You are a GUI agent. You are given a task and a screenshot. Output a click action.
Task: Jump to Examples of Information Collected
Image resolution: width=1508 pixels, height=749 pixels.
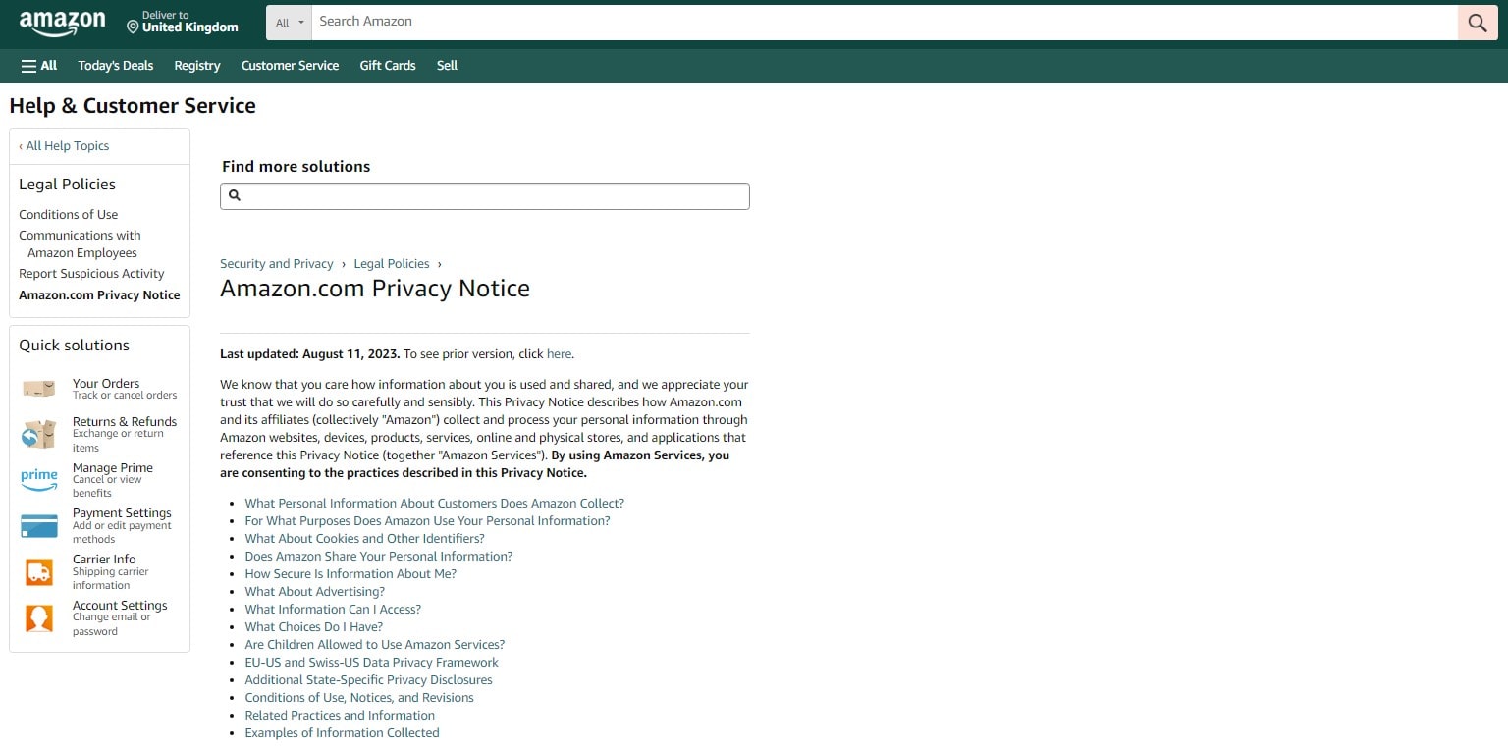(x=342, y=733)
